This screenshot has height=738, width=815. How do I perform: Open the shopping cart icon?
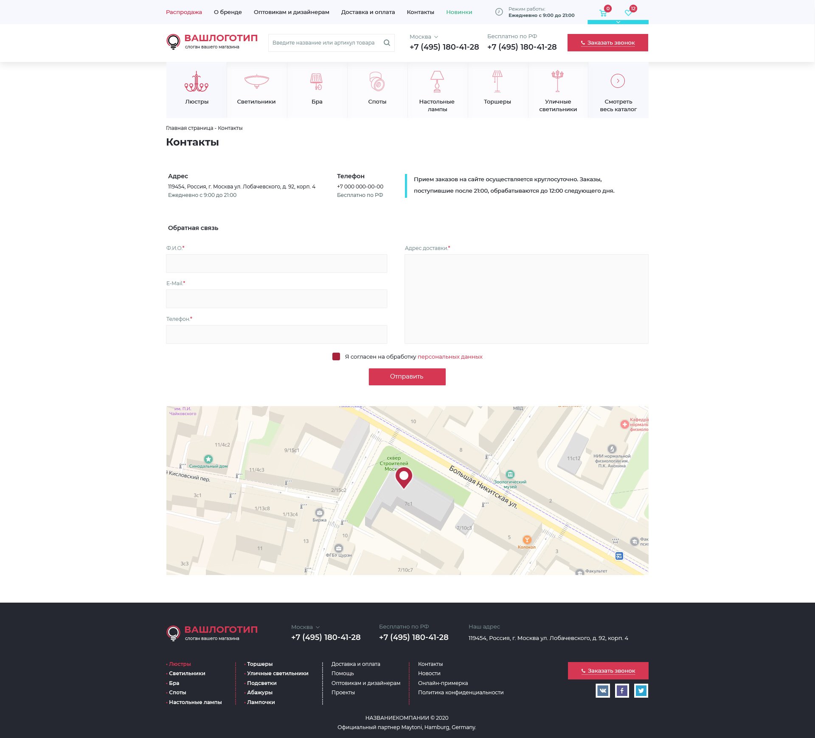point(603,13)
